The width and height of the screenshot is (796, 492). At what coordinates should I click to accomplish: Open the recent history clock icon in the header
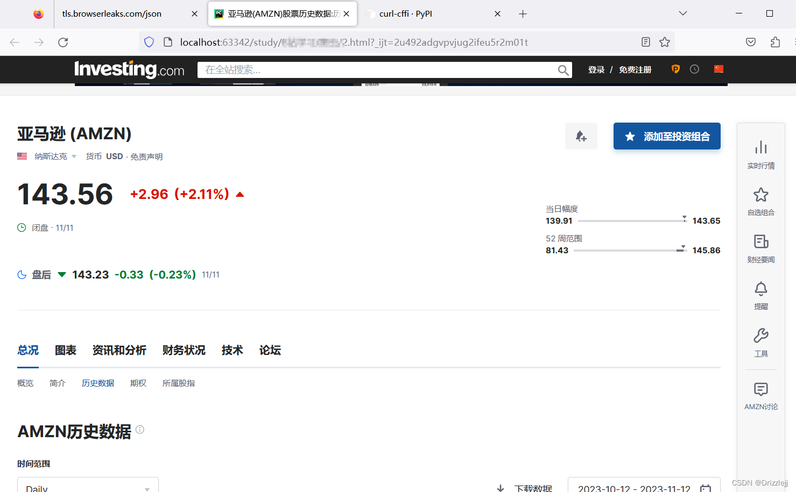(694, 69)
